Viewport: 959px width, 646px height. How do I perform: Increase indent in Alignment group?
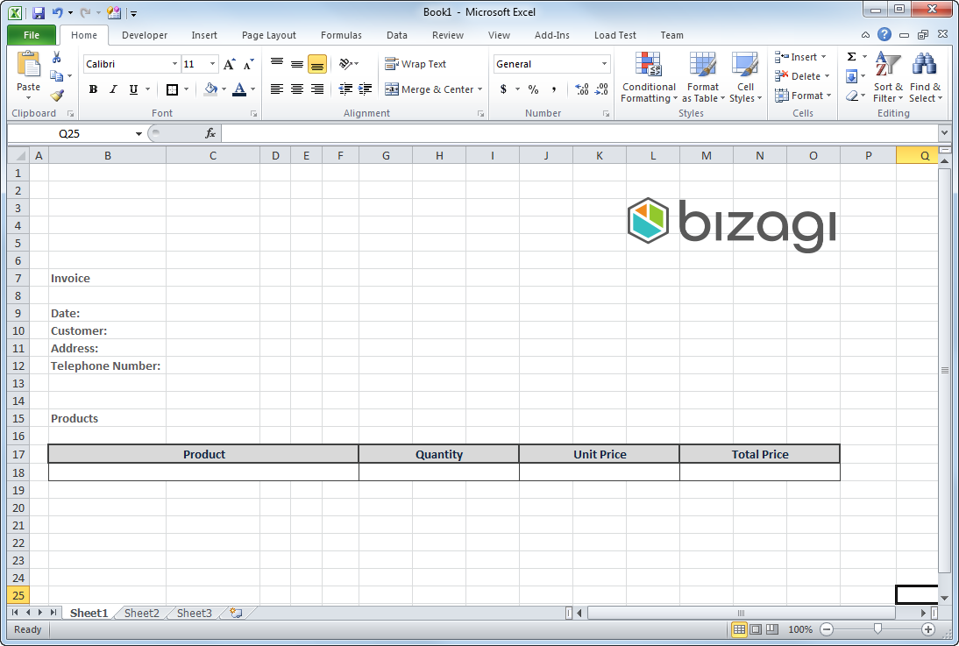(366, 89)
